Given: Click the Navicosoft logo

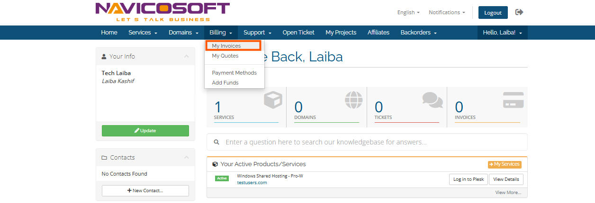Looking at the screenshot, I should [x=162, y=12].
